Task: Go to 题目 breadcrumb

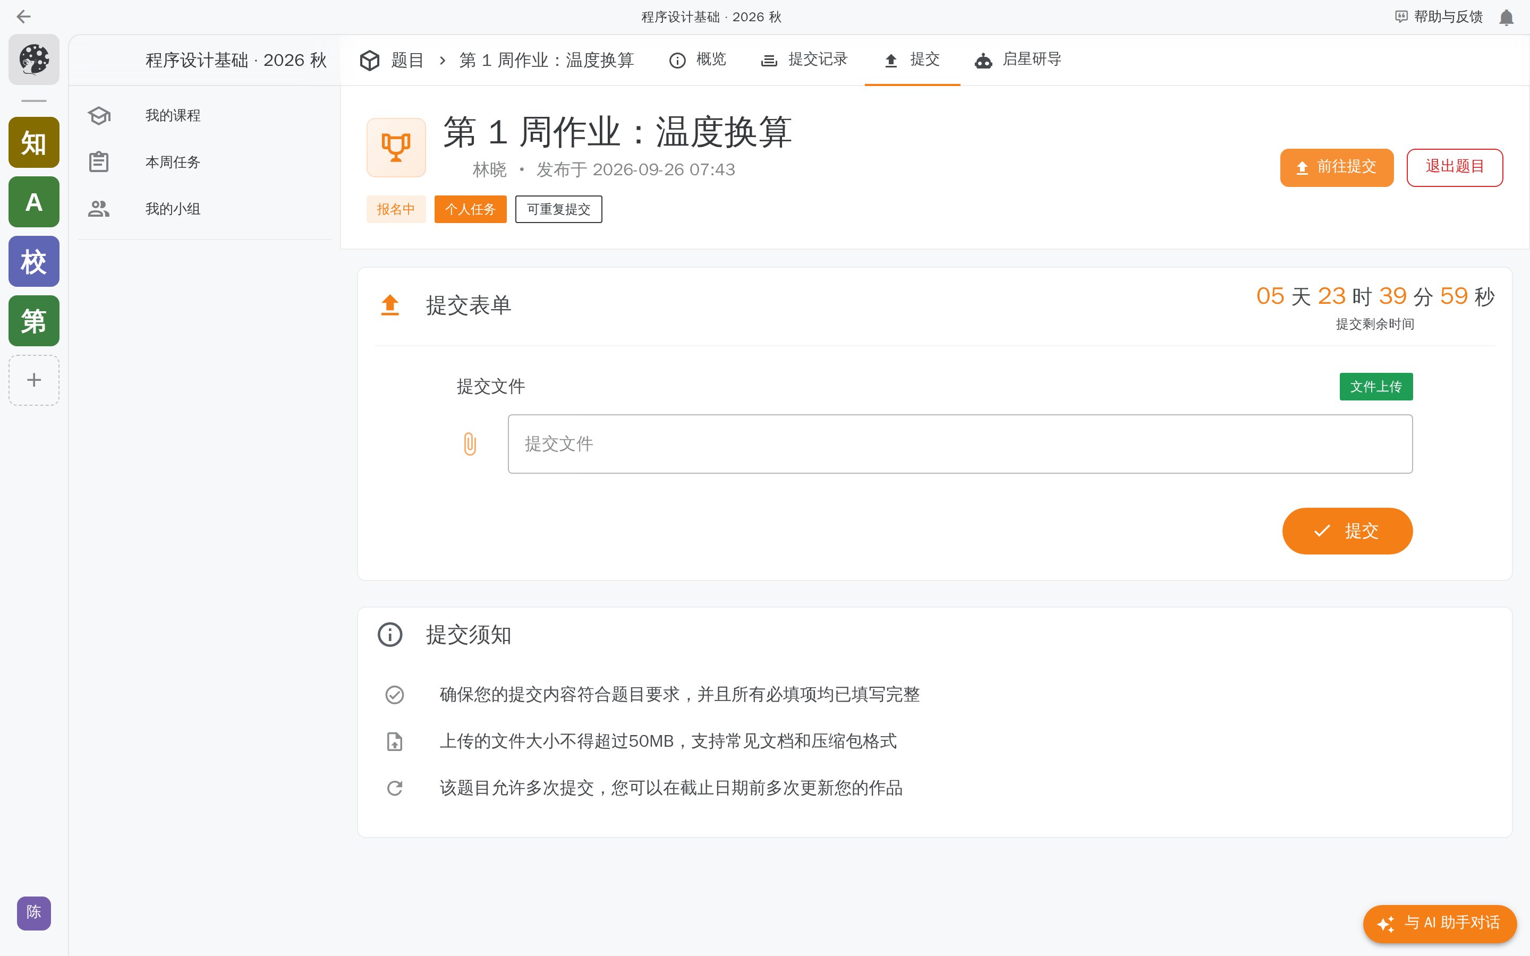Action: 407,60
